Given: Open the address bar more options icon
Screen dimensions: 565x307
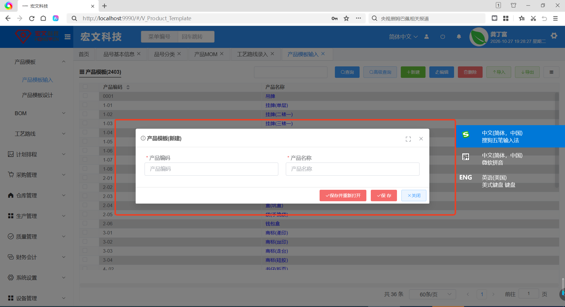Looking at the screenshot, I should pos(358,18).
